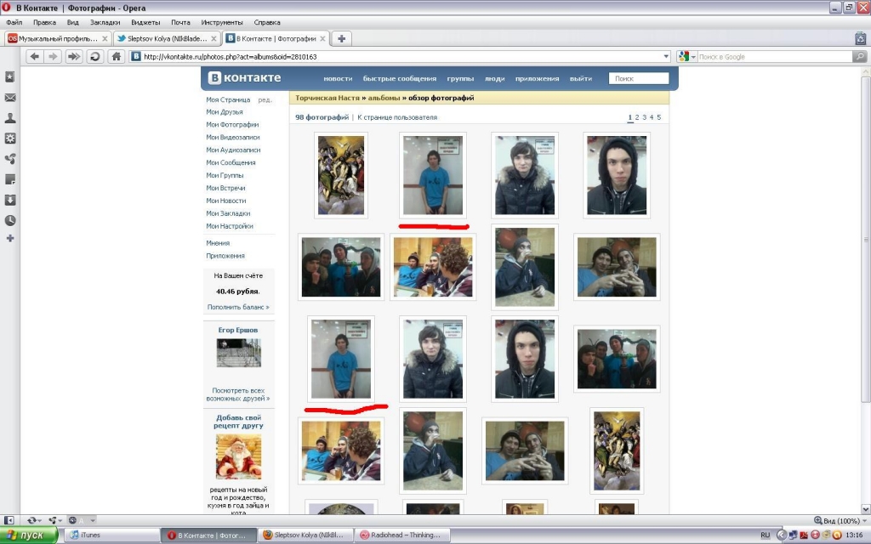Open the Downloads panel in the sidebar
871x544 pixels.
(x=10, y=200)
